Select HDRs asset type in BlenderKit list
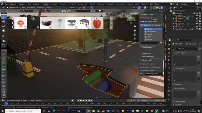 (x=153, y=37)
